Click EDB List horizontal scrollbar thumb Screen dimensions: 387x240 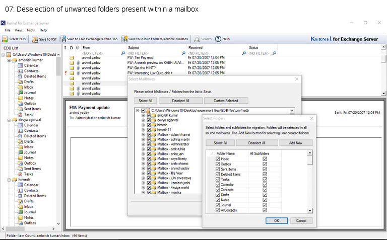click(x=15, y=228)
